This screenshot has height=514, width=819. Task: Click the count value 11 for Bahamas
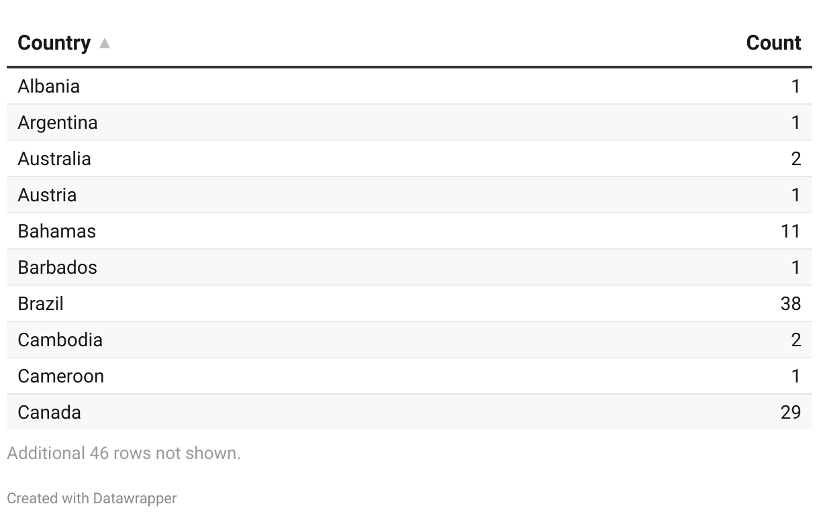[791, 232]
